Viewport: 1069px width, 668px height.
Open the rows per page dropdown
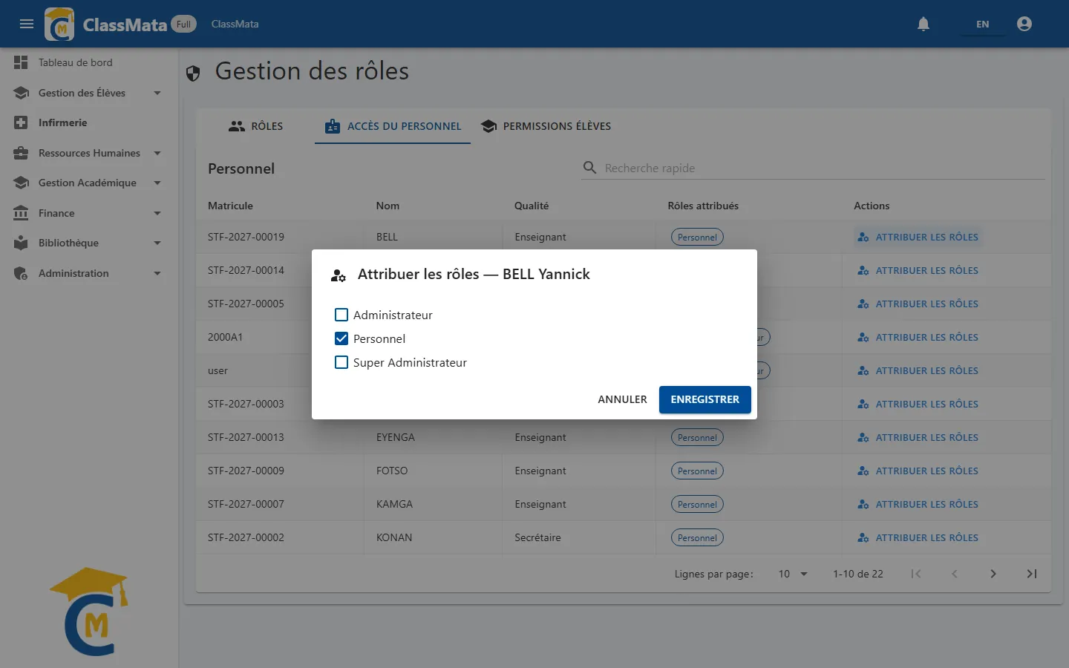coord(793,574)
